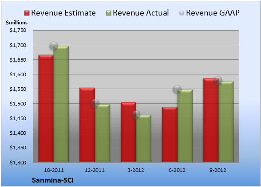Screen dimensions: 261x187
Task: Click the '$millions' axis unit label
Action: [16, 23]
